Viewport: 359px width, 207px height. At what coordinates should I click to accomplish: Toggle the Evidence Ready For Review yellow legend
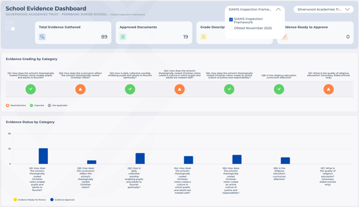click(x=16, y=199)
